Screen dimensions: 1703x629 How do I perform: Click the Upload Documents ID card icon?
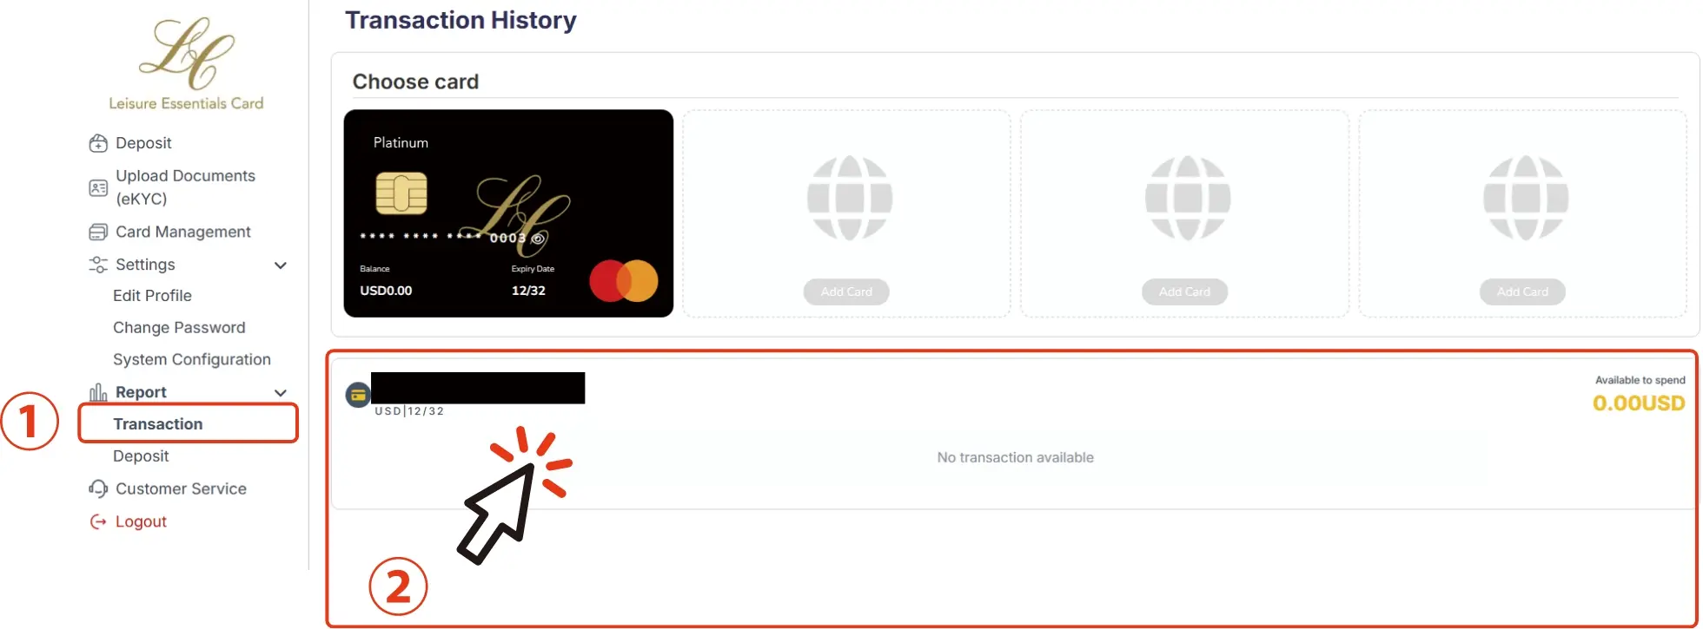[98, 187]
